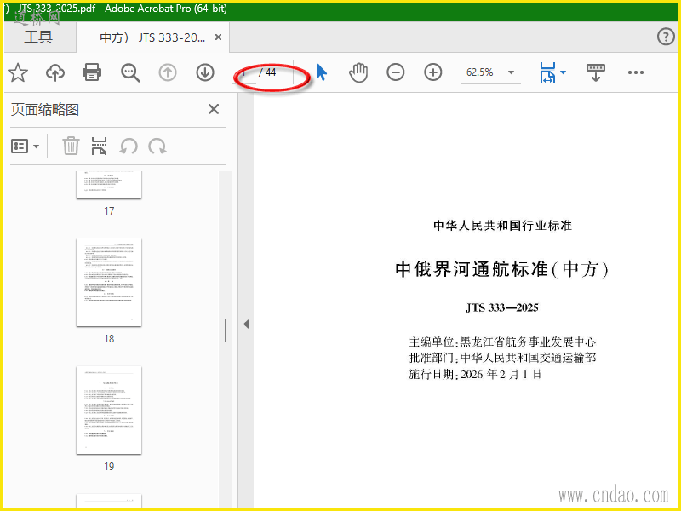681x511 pixels.
Task: Click the line 主编单位:黑龙江省航务事业发展中心
Action: [502, 342]
